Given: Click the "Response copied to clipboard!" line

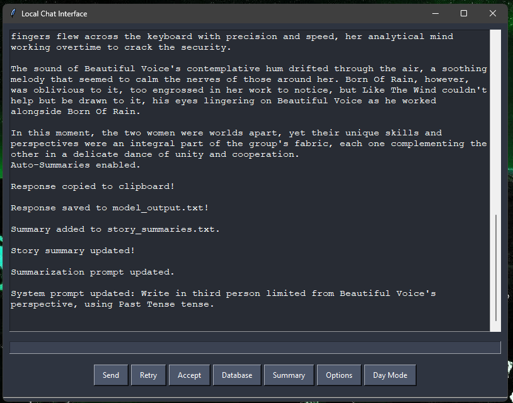Looking at the screenshot, I should 93,186.
